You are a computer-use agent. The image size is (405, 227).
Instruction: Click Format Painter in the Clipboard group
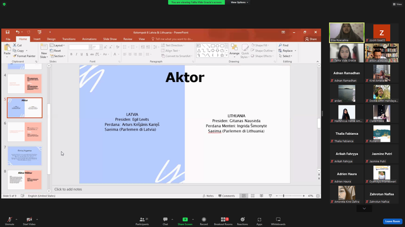24,56
